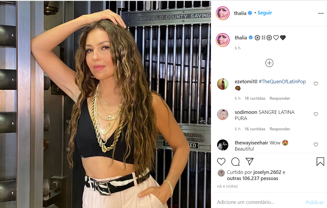The height and width of the screenshot is (208, 327).
Task: Reply to sodimoon using Responder
Action: (280, 129)
